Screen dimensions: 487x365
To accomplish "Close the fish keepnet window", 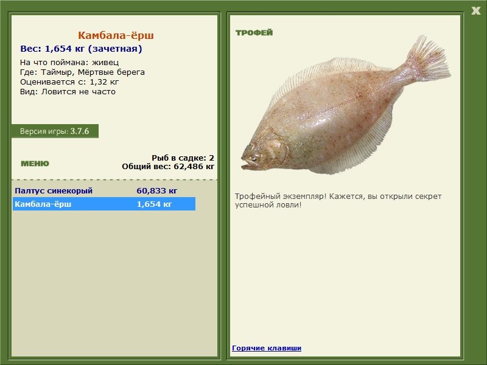I will pyautogui.click(x=475, y=10).
